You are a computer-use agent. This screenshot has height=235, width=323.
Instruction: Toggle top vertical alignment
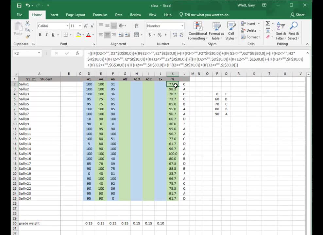(x=101, y=26)
